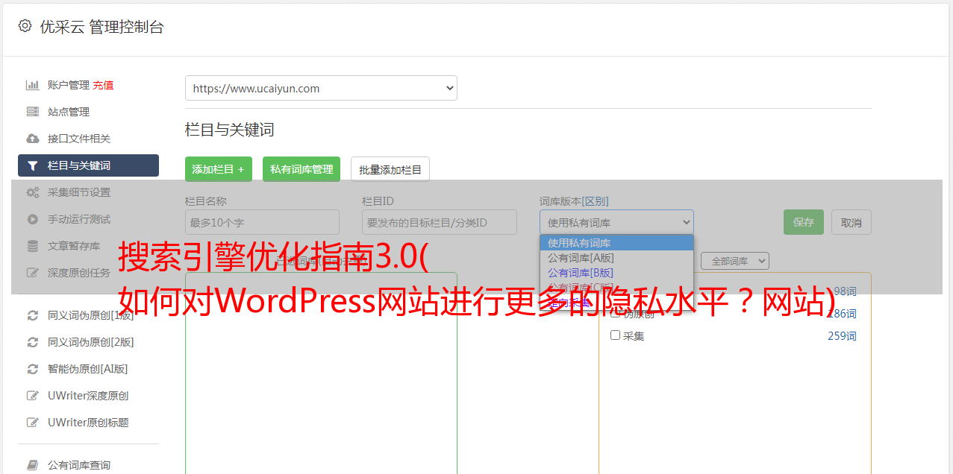Choose 公有词库[A版] in the dropdown list
The width and height of the screenshot is (953, 474).
coord(616,258)
